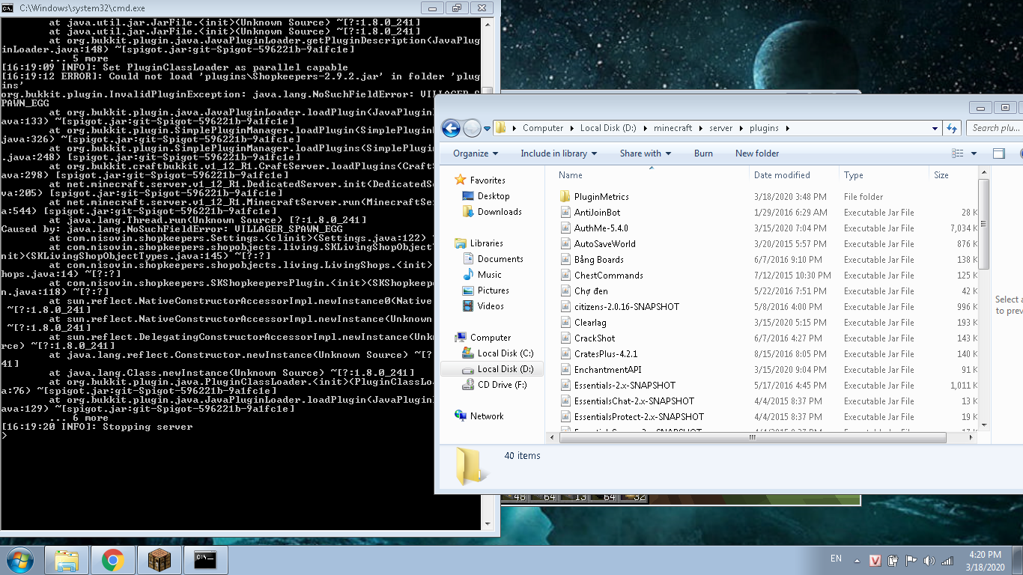Image resolution: width=1023 pixels, height=575 pixels.
Task: Select Local Disk (C:) in navigation pane
Action: coord(506,353)
